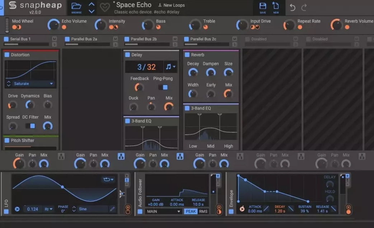Toggle the Parallel Bus 2c enable checkbox
374x228 pixels.
click(x=187, y=39)
